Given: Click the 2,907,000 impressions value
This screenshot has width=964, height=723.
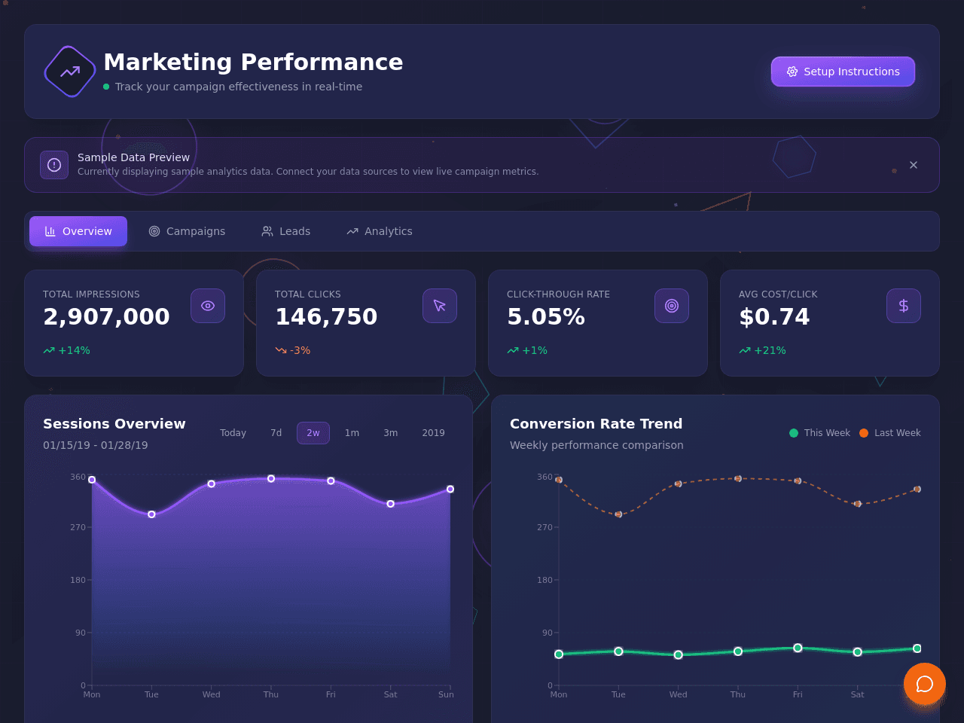Looking at the screenshot, I should coord(106,317).
